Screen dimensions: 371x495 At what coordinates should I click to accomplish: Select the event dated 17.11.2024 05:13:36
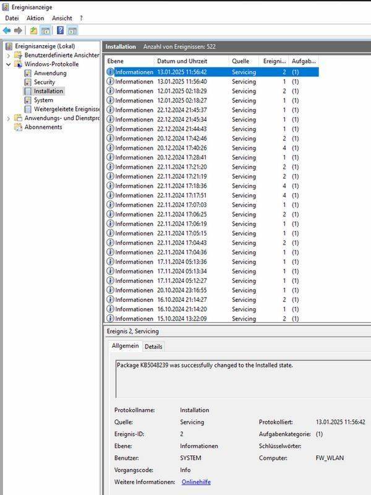[x=212, y=261]
